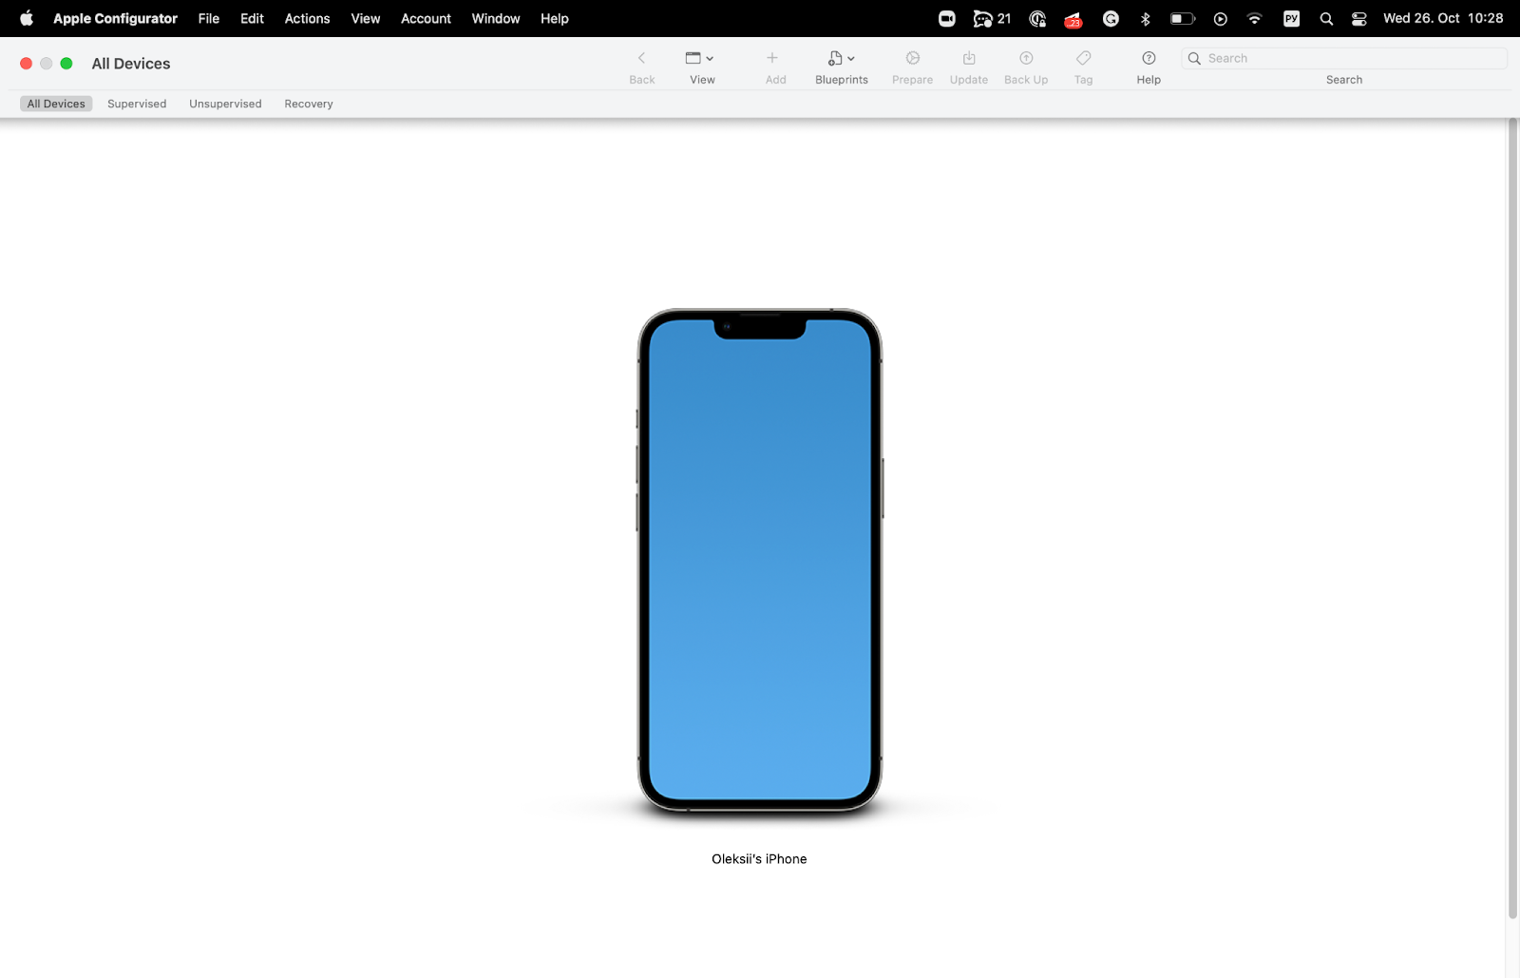Open the Help menu in menu bar
Viewport: 1520px width, 978px height.
555,18
